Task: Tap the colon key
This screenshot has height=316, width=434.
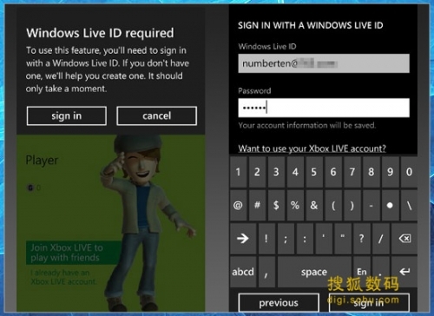Action: coord(305,239)
